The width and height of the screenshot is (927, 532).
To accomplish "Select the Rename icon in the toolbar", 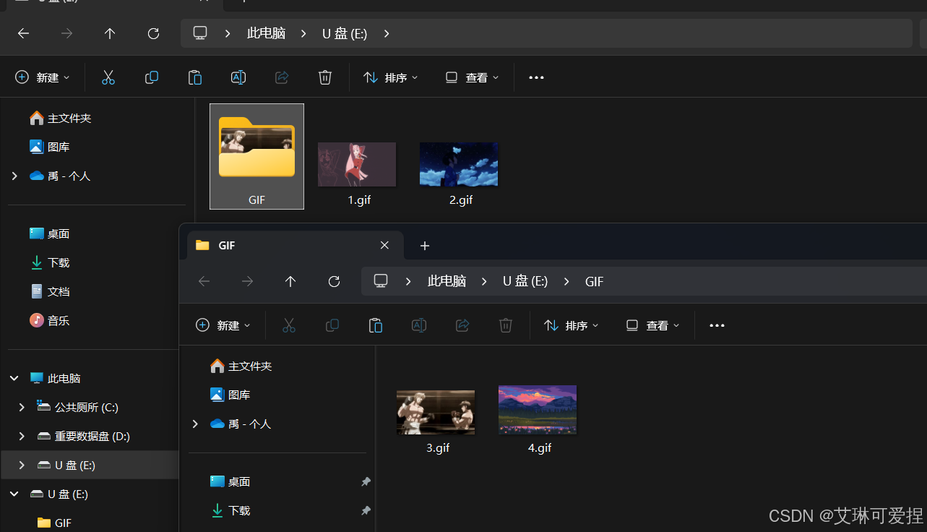I will (238, 77).
